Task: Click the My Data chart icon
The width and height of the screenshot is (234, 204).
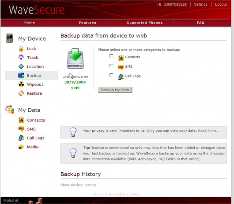Action: 10,110
